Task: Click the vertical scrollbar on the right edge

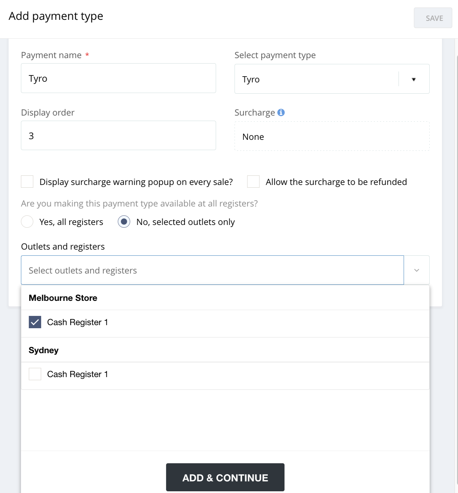Action: pyautogui.click(x=456, y=239)
